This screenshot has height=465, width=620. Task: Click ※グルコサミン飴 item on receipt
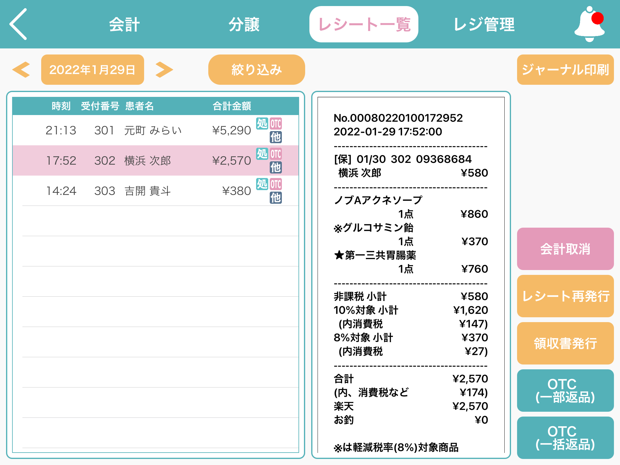coord(374,228)
